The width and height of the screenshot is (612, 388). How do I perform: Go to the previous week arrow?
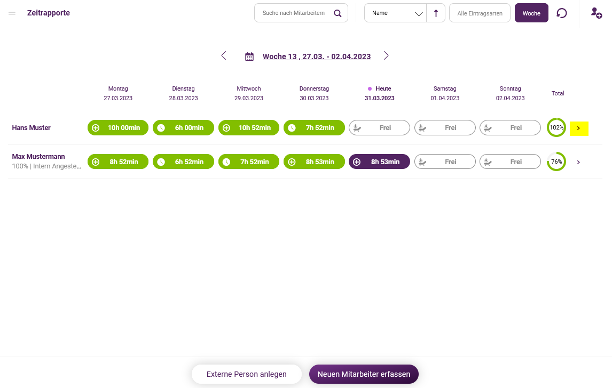click(x=224, y=56)
